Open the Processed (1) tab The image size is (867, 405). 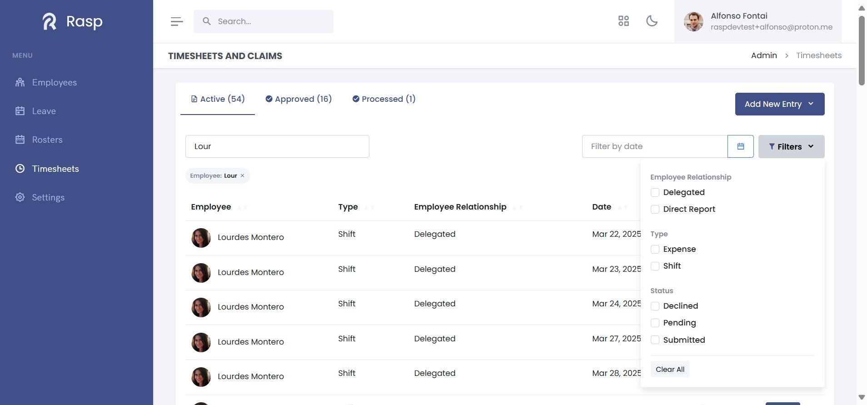click(x=384, y=99)
